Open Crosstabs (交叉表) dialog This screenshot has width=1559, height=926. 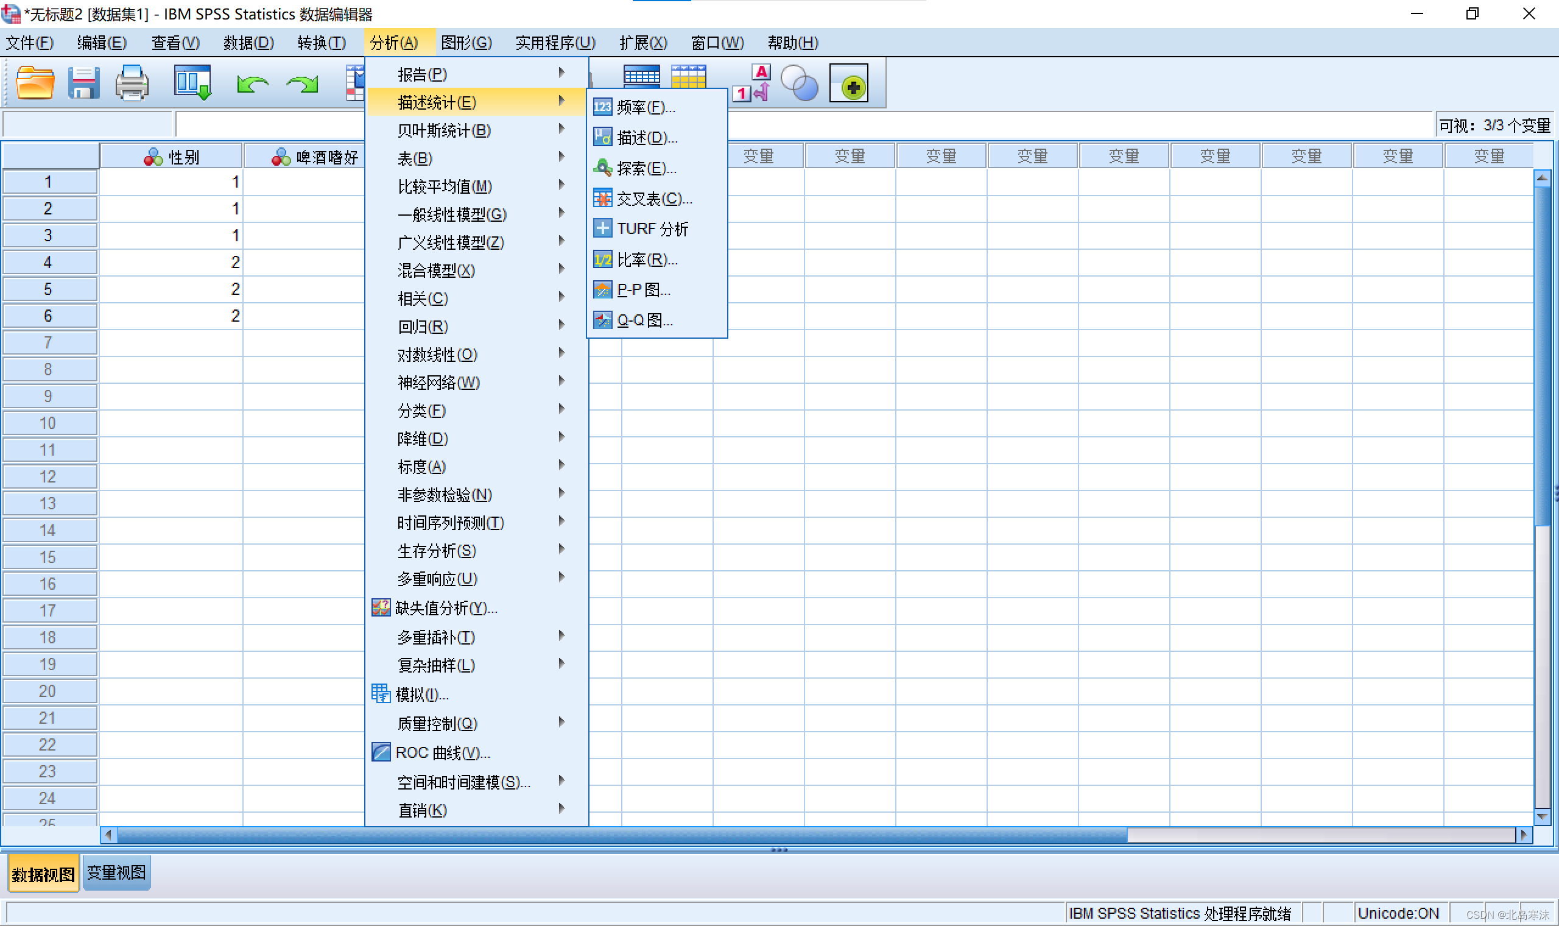(x=653, y=199)
